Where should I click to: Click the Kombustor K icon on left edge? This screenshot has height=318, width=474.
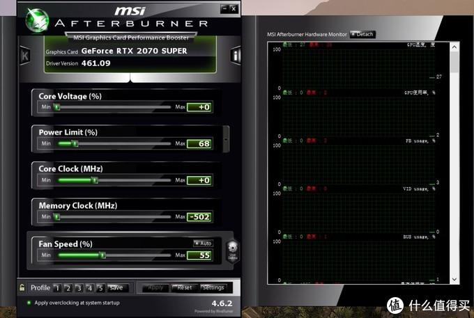[x=25, y=56]
